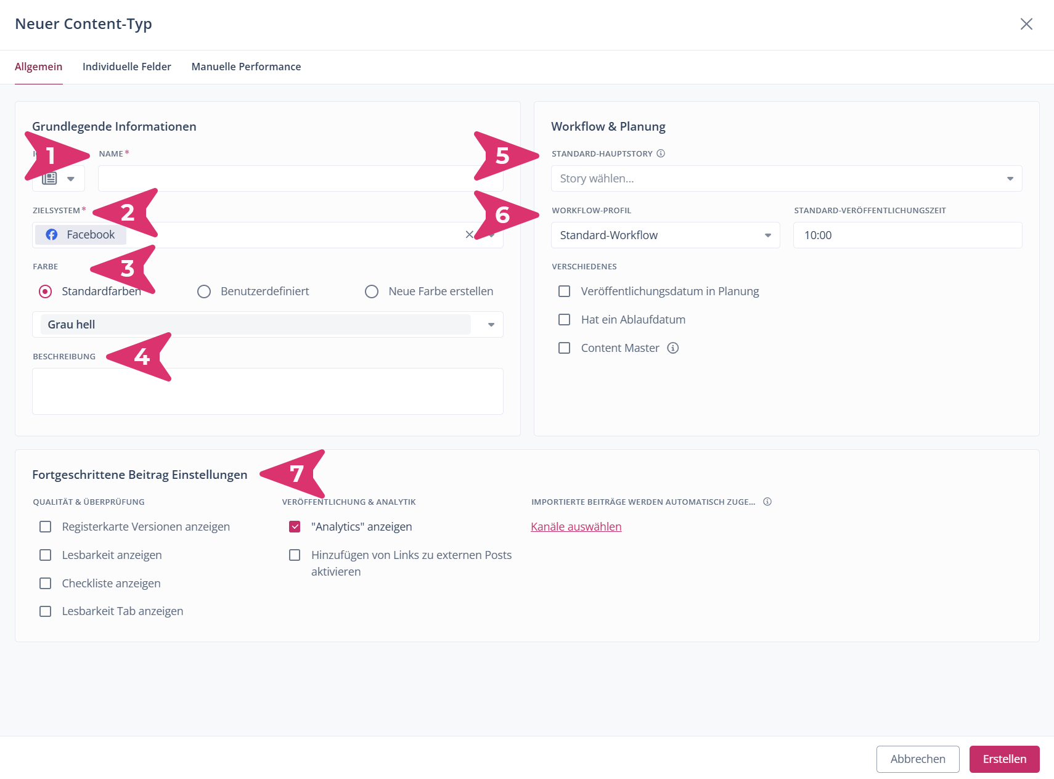Close the Neuer Content-Typ dialog
This screenshot has height=779, width=1054.
click(x=1026, y=24)
